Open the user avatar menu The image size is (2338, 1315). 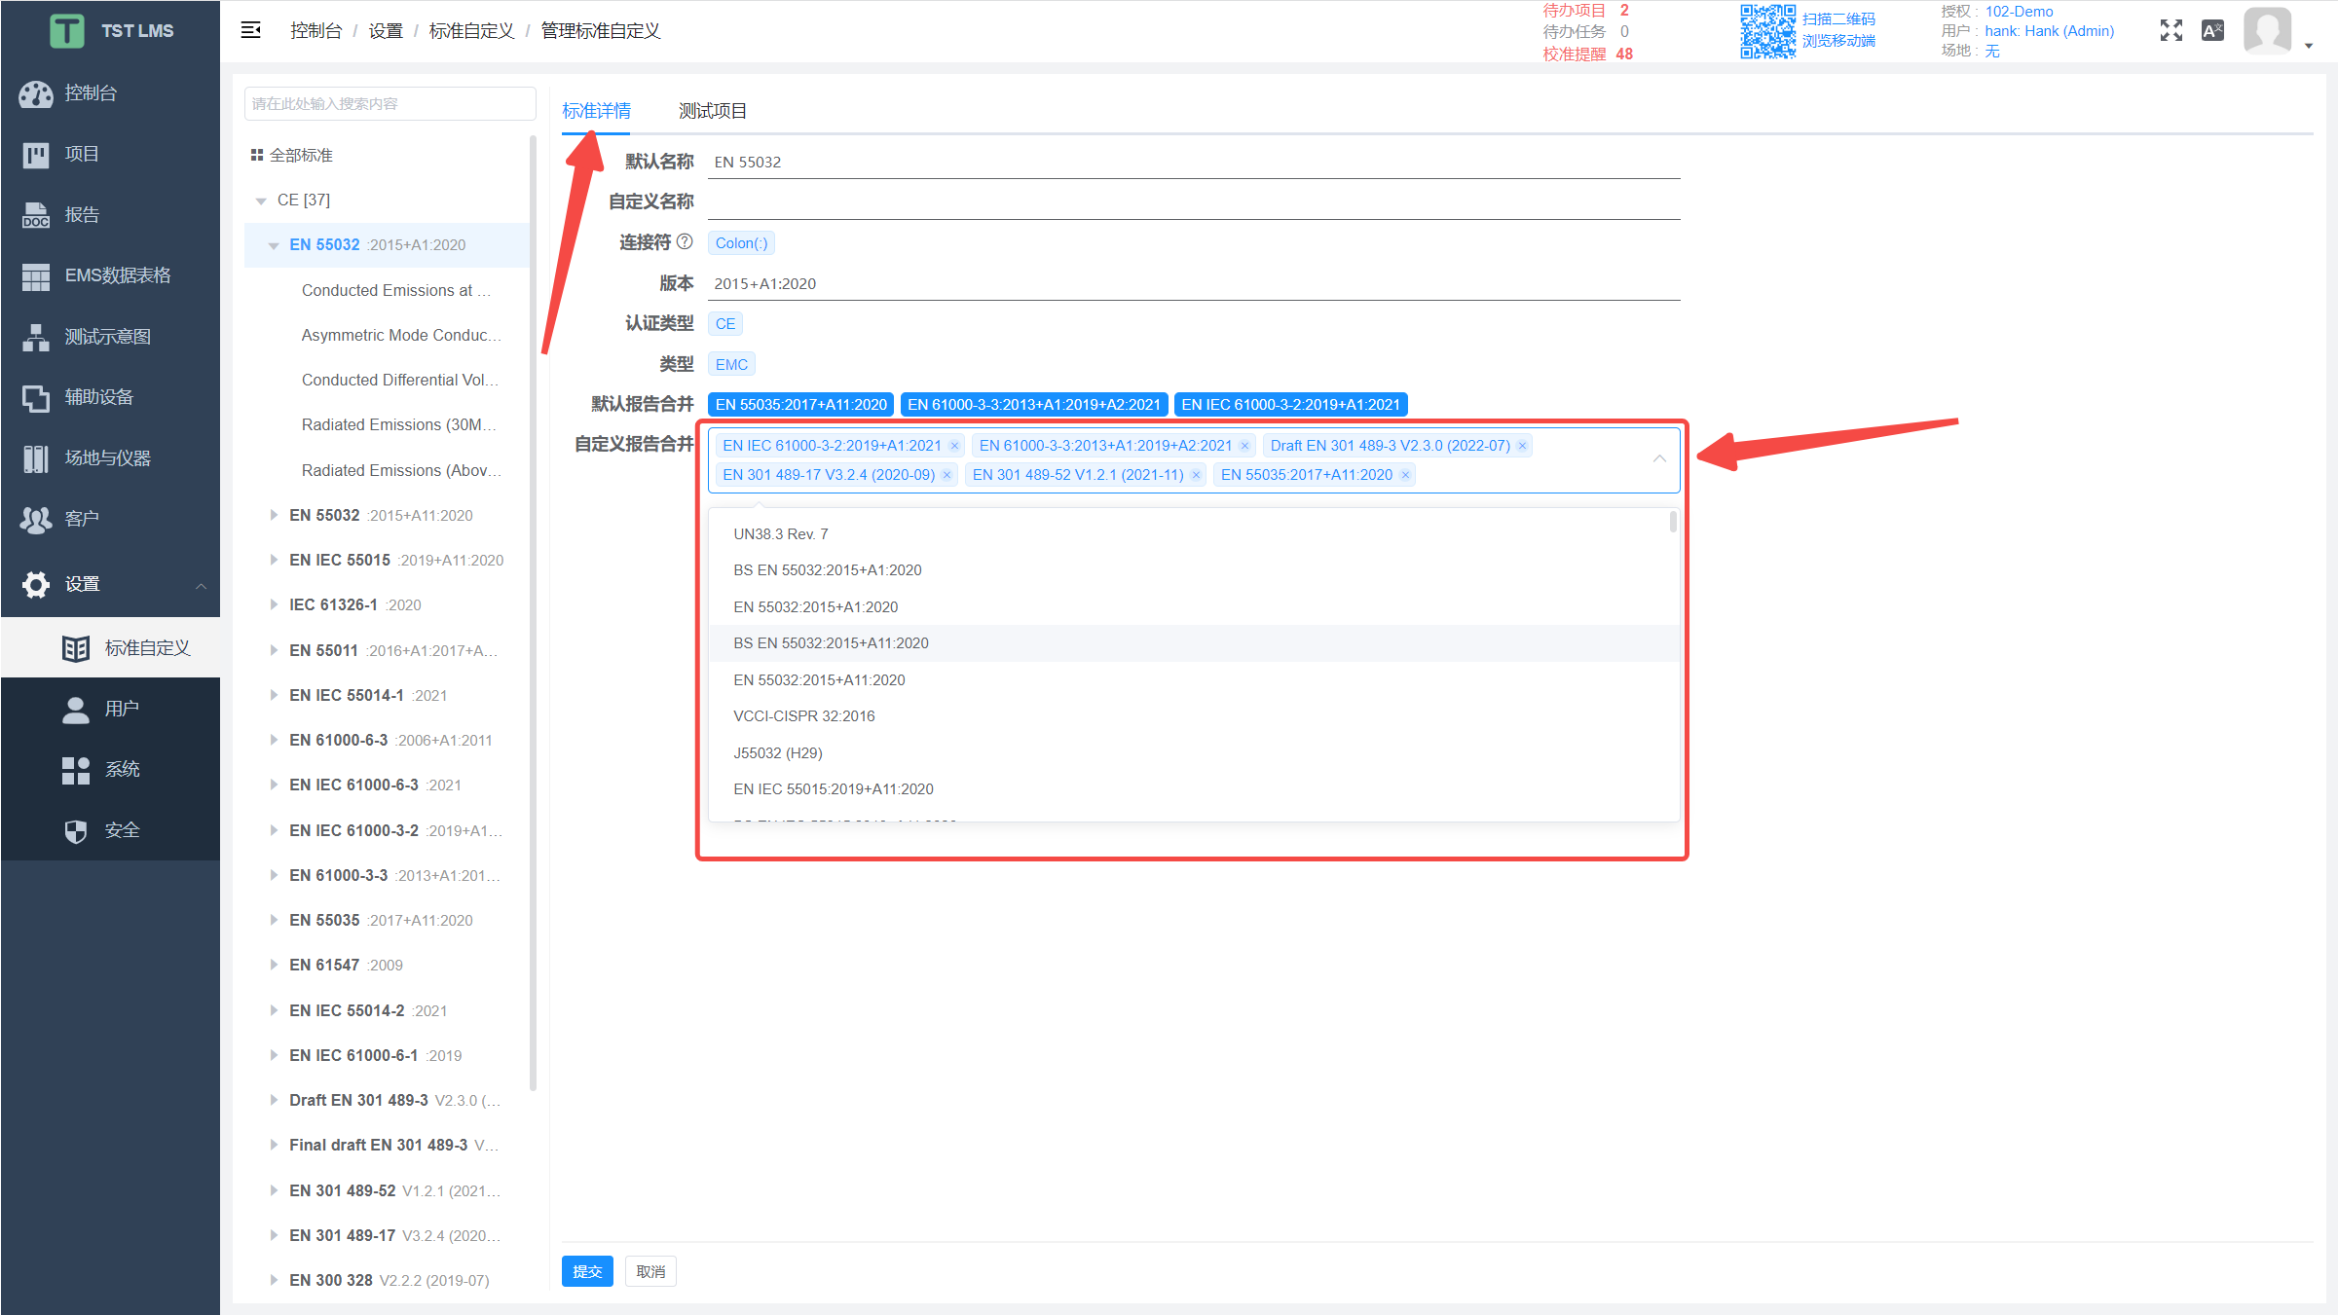[2267, 30]
